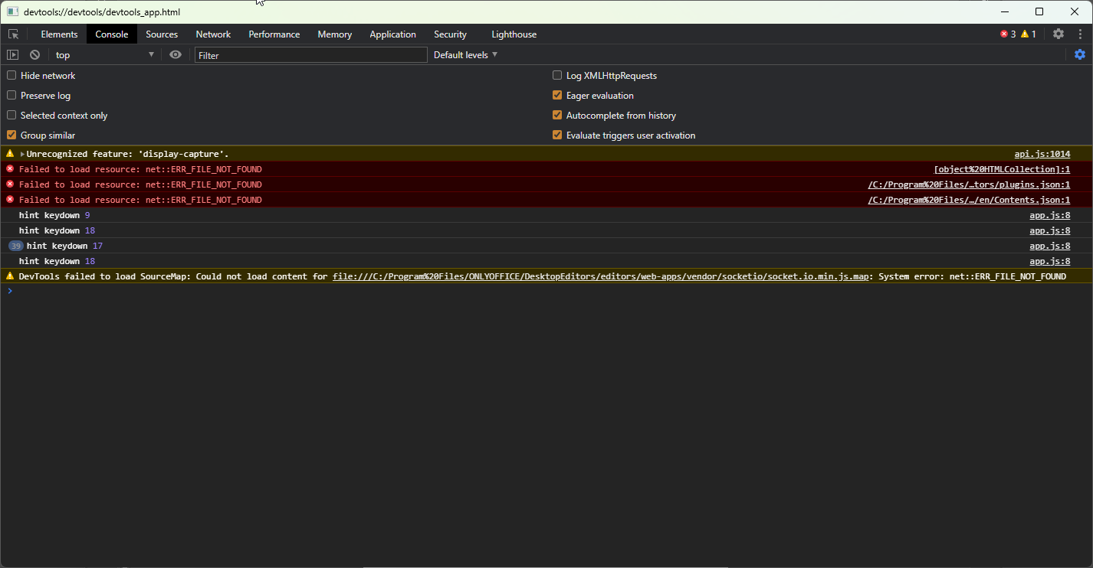Toggle the blue console settings gear
1093x568 pixels.
1080,54
